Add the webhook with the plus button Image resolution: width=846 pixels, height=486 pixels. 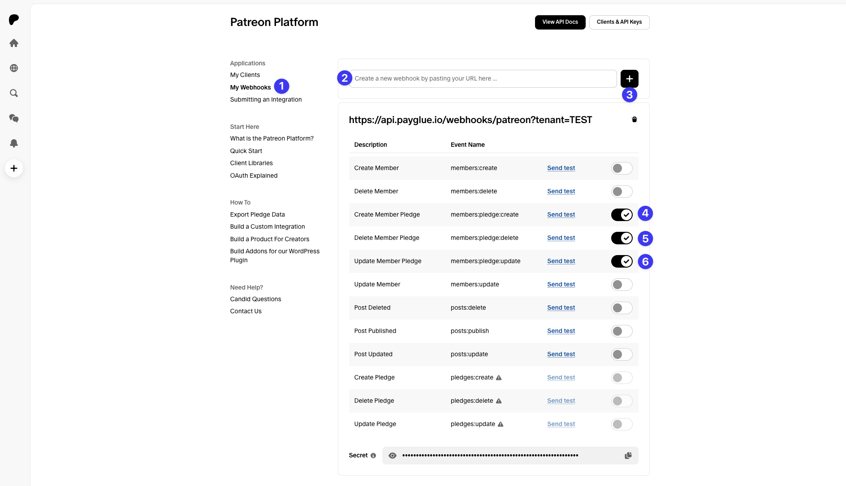[x=629, y=79]
